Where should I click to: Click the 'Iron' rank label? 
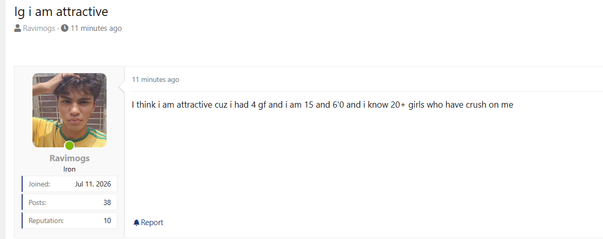[x=69, y=169]
